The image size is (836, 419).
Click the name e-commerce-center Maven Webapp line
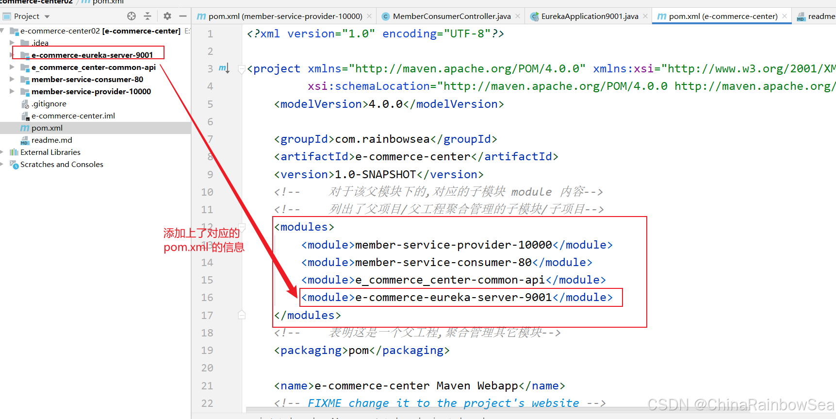point(420,385)
